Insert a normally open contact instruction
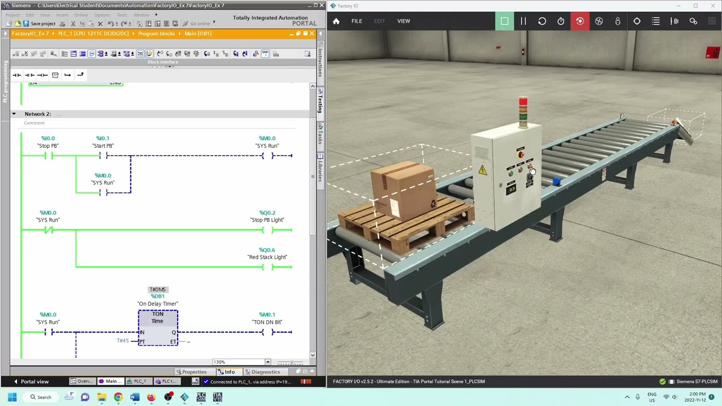 [17, 75]
